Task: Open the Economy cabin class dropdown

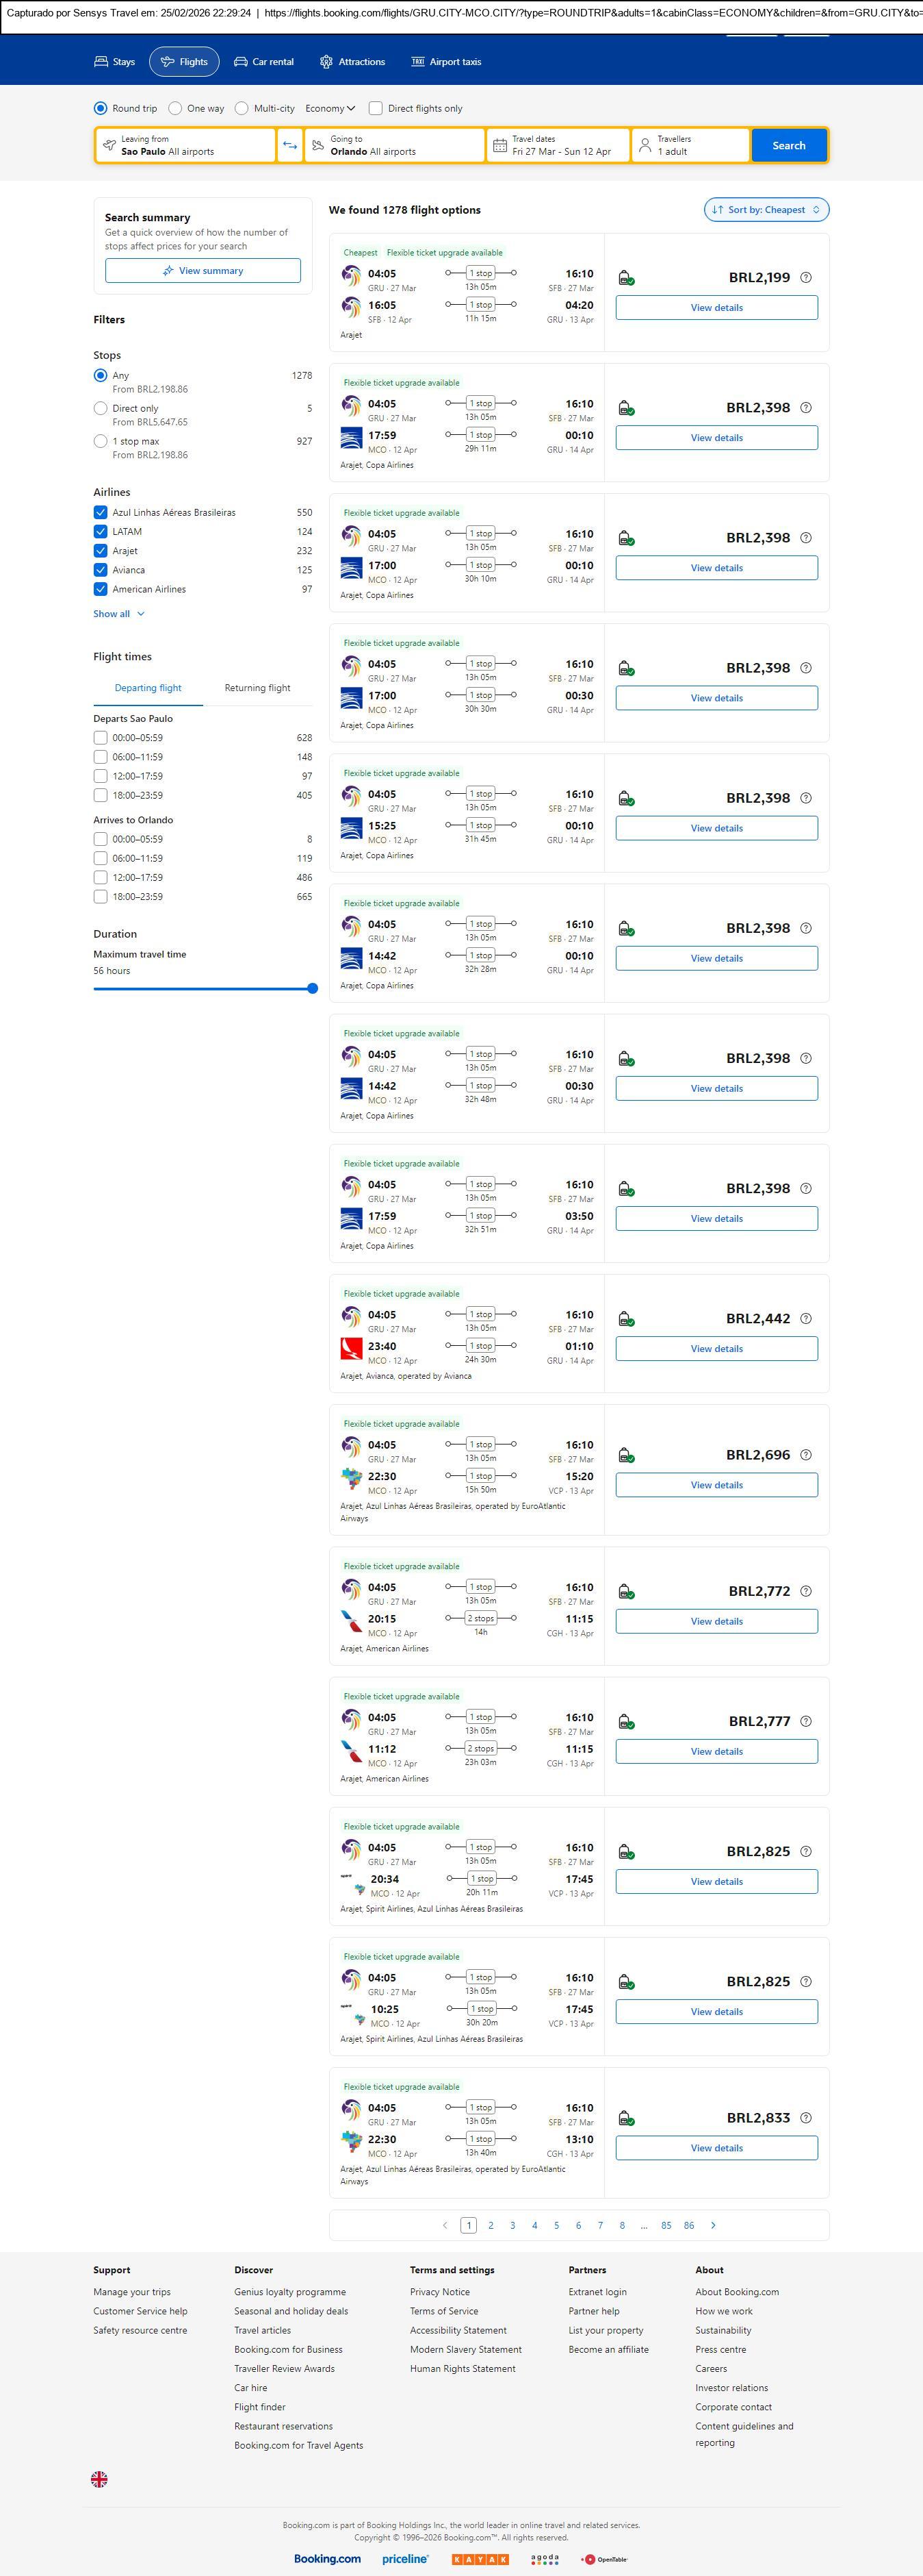Action: pos(330,108)
